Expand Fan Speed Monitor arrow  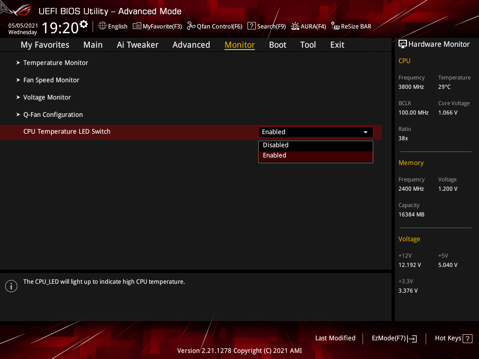[18, 80]
